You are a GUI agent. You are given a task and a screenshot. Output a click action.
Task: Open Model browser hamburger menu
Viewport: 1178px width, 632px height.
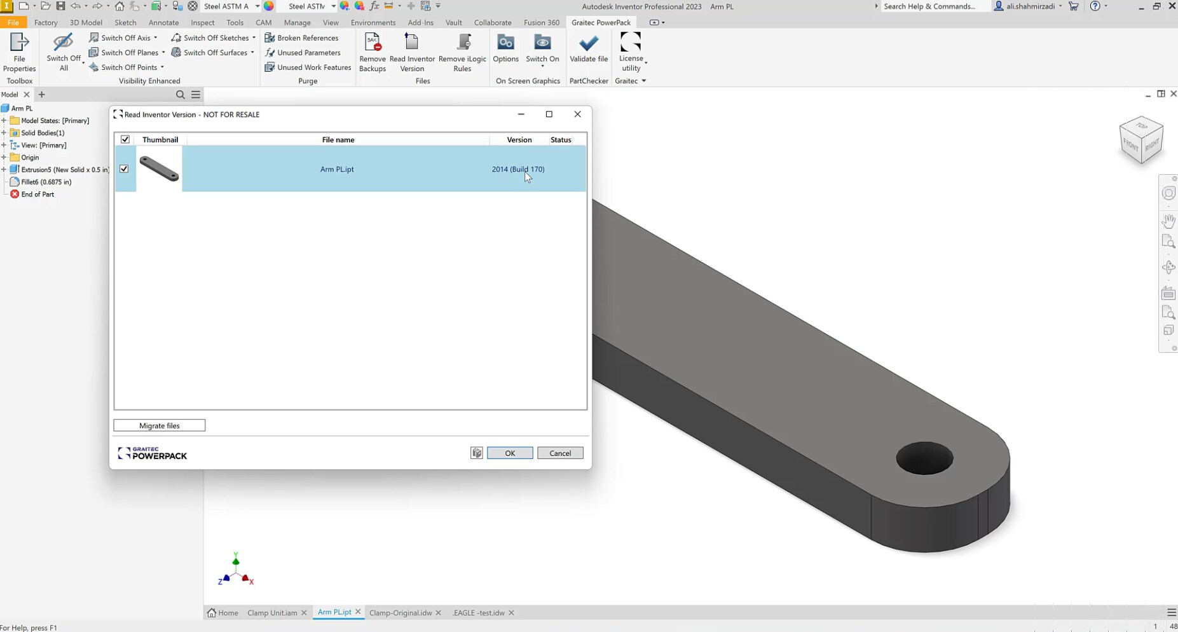tap(196, 94)
